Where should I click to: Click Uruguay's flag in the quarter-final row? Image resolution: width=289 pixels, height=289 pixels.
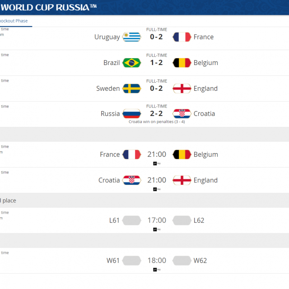(132, 37)
